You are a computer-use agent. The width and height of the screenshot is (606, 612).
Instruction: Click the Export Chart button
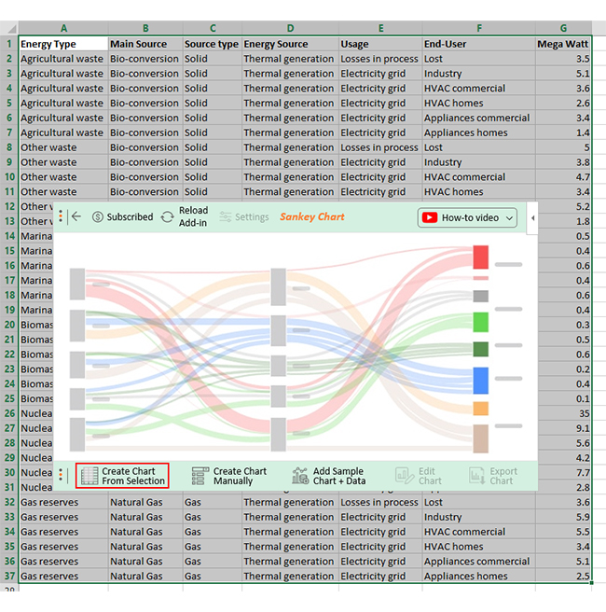[x=493, y=476]
